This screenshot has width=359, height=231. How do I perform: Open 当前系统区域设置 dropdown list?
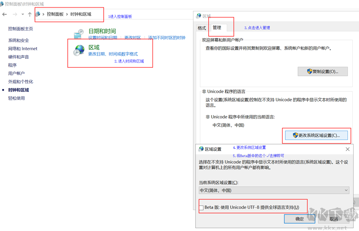pos(274,190)
